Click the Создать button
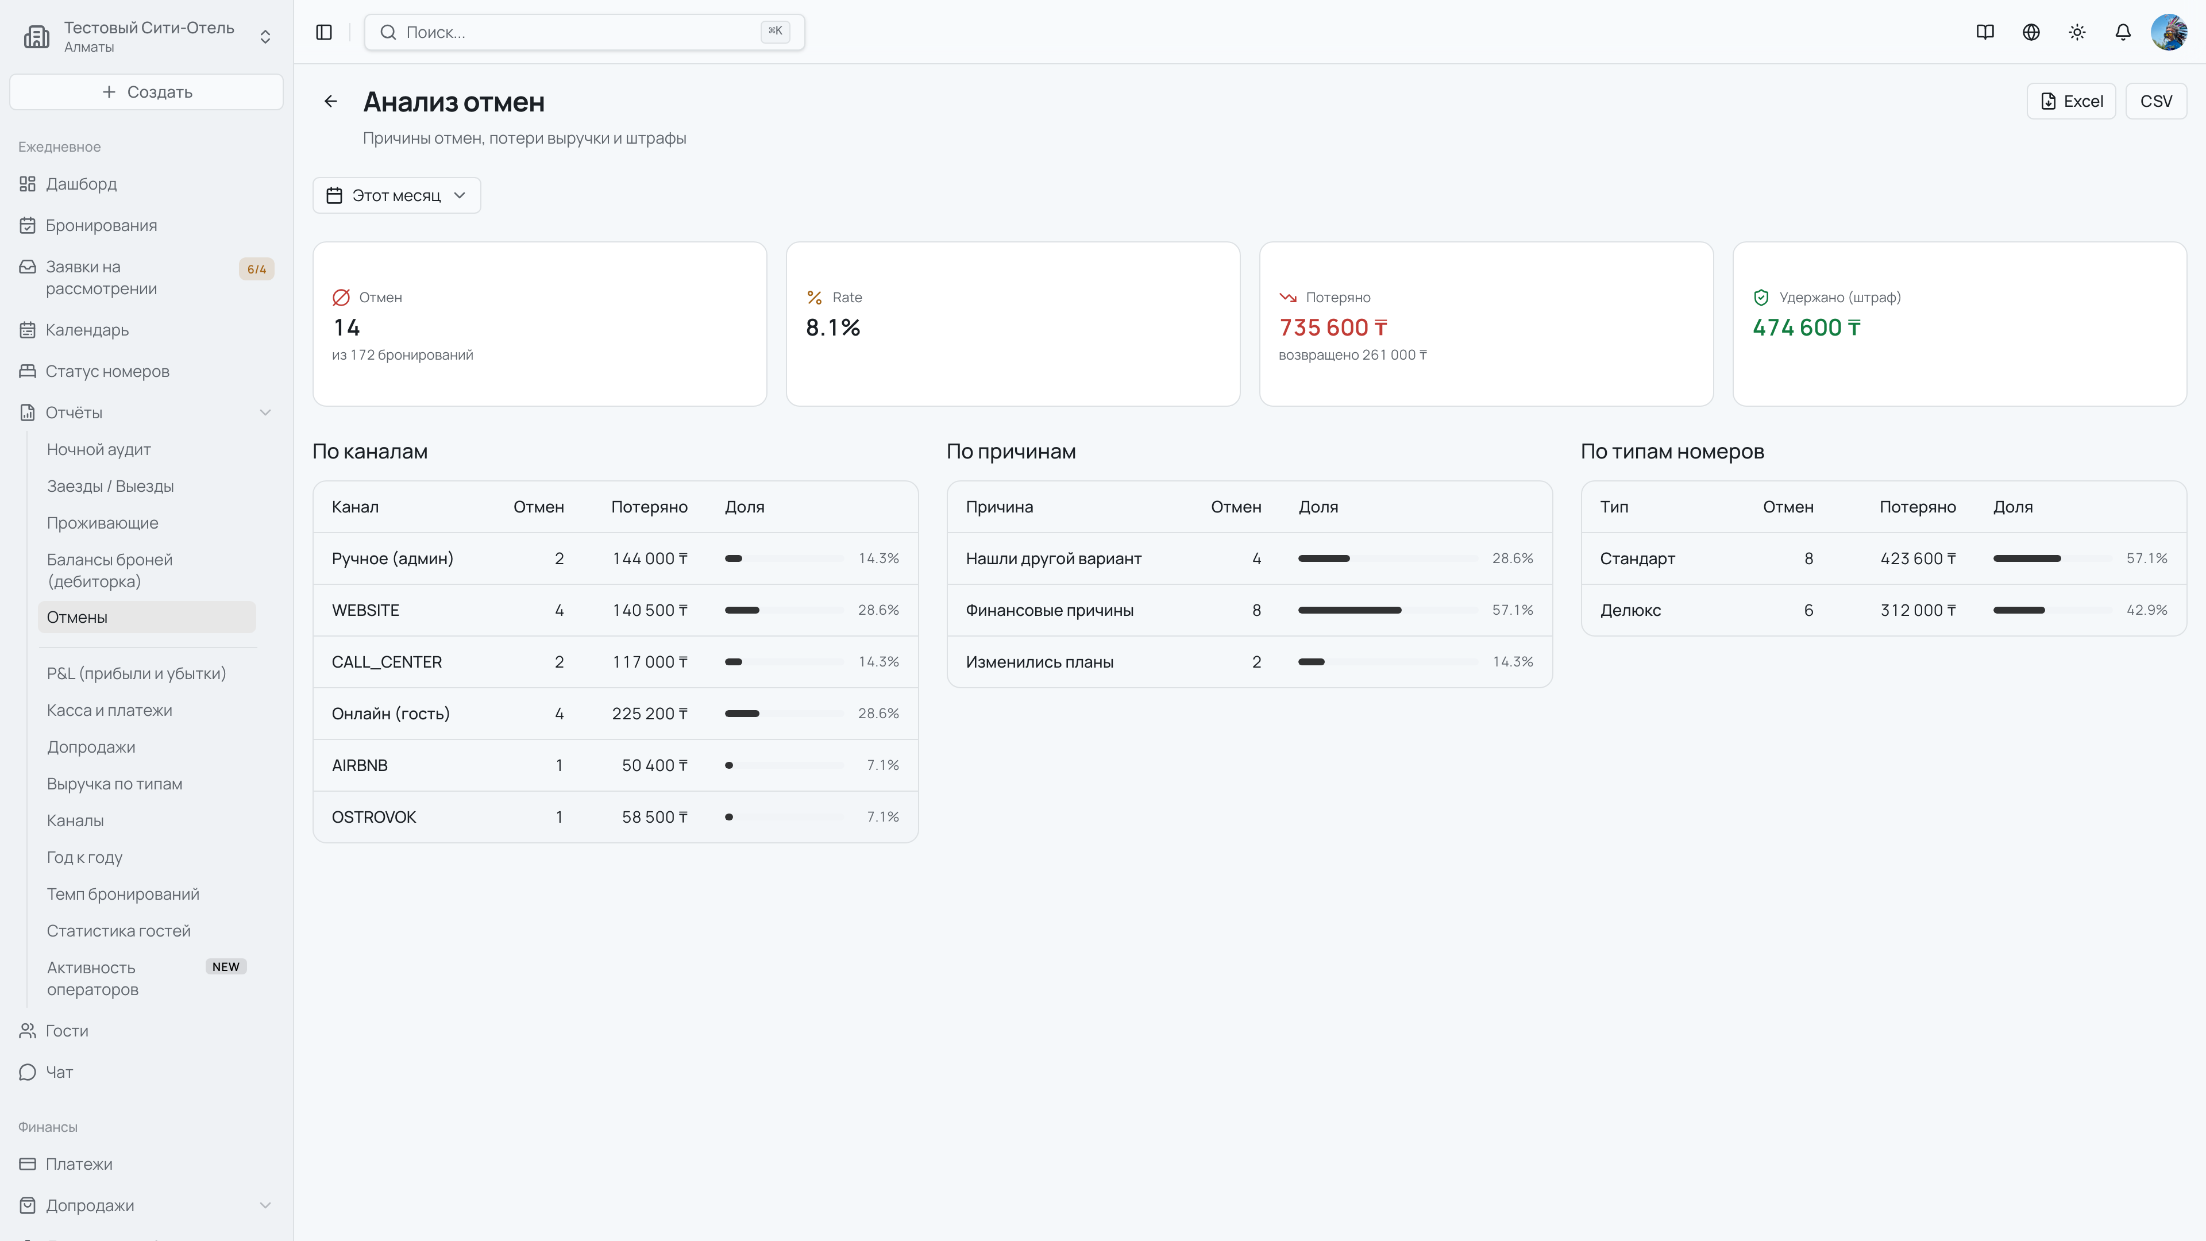The height and width of the screenshot is (1241, 2206). pos(146,92)
